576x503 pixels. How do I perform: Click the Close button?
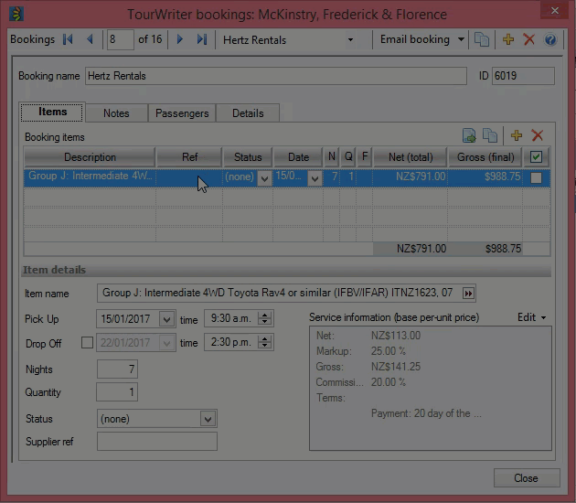click(x=526, y=478)
